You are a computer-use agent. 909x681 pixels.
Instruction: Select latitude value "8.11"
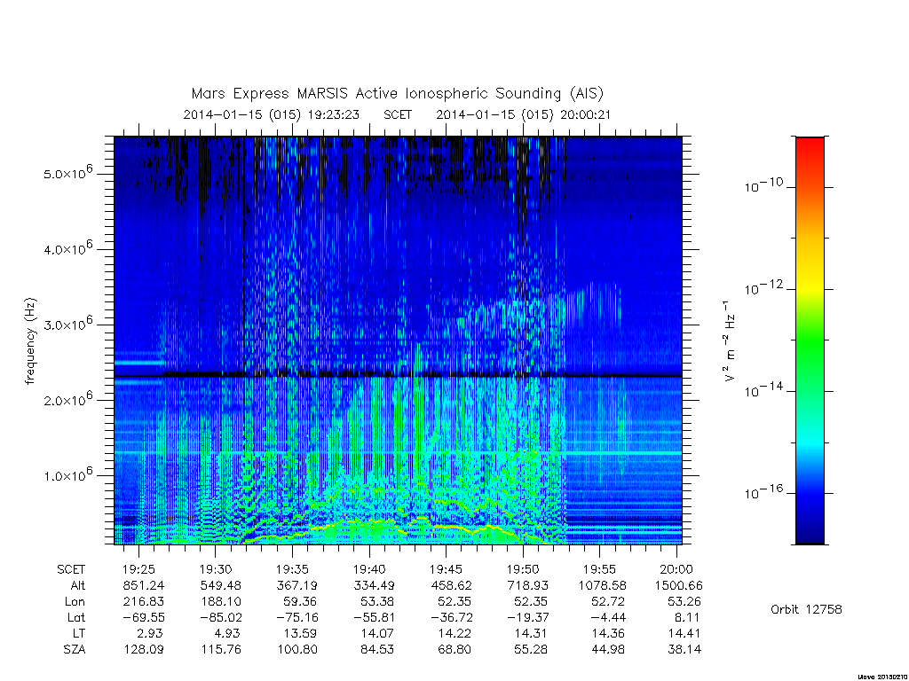pos(688,617)
